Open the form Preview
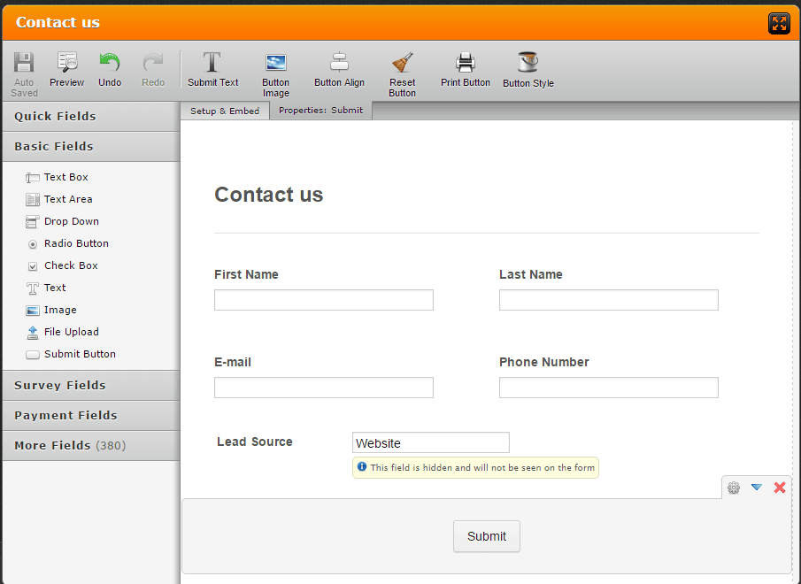 point(66,69)
